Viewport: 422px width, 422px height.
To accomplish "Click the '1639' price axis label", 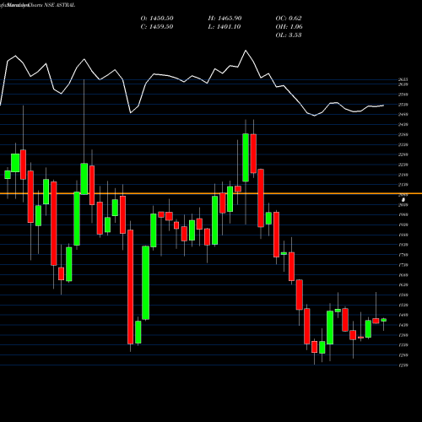I will [403, 285].
